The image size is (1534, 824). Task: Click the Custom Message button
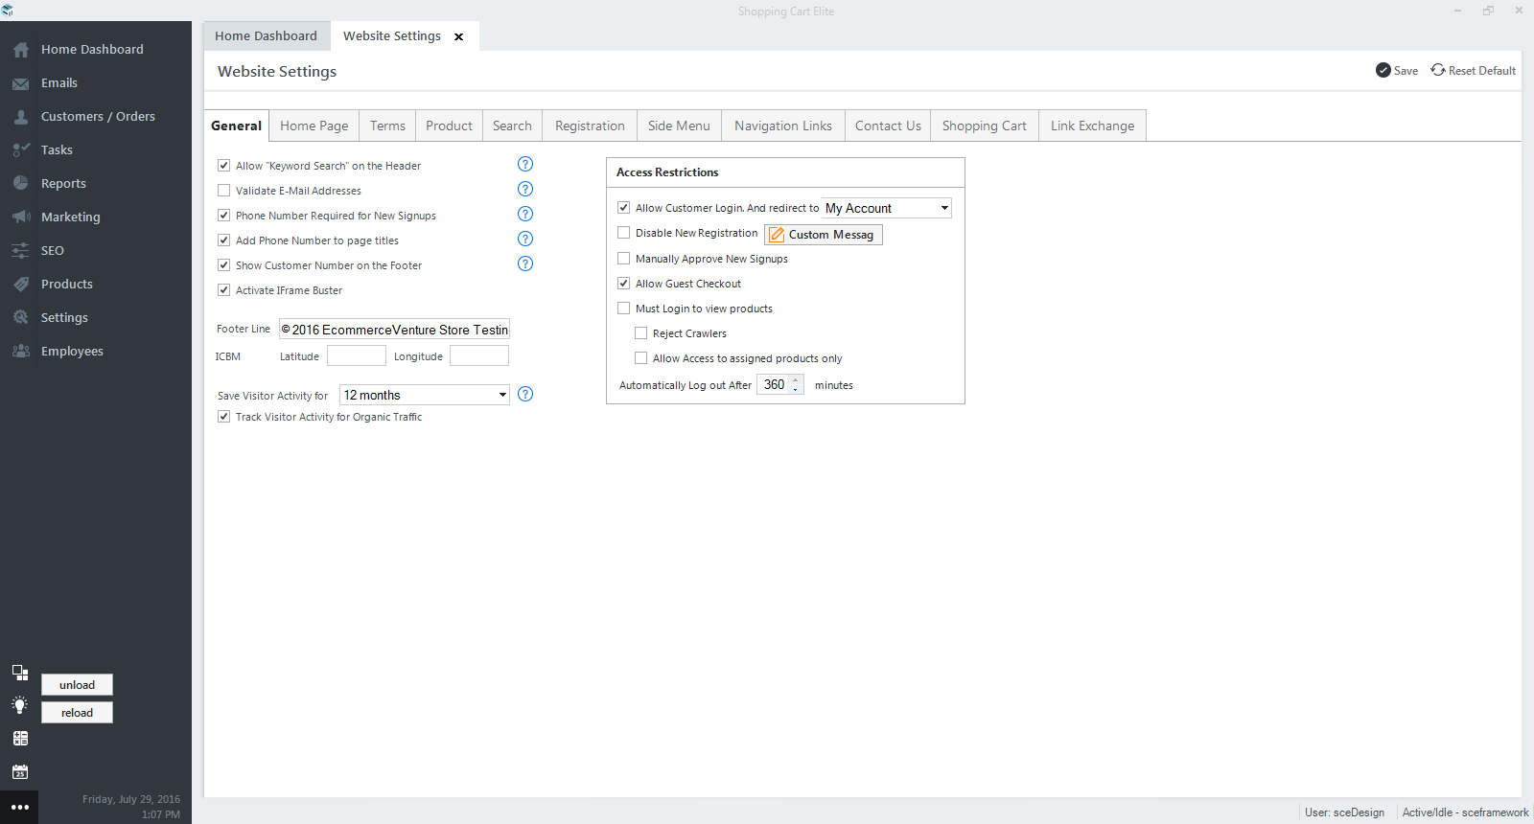click(x=824, y=235)
